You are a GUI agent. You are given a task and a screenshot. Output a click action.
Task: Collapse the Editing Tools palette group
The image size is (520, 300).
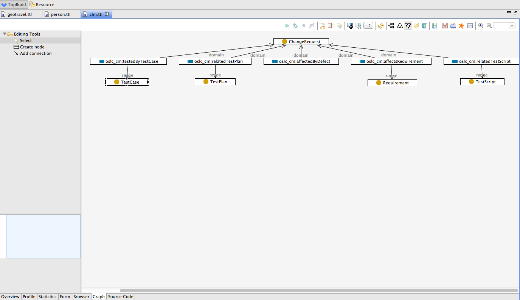coord(5,34)
